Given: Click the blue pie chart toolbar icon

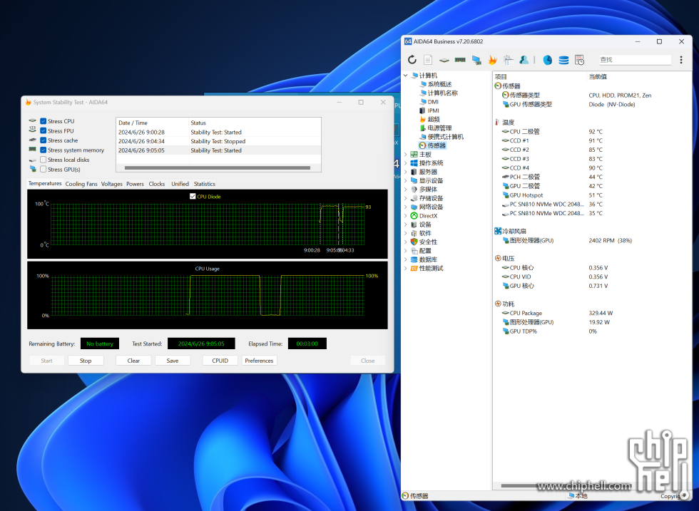Looking at the screenshot, I should coord(548,60).
